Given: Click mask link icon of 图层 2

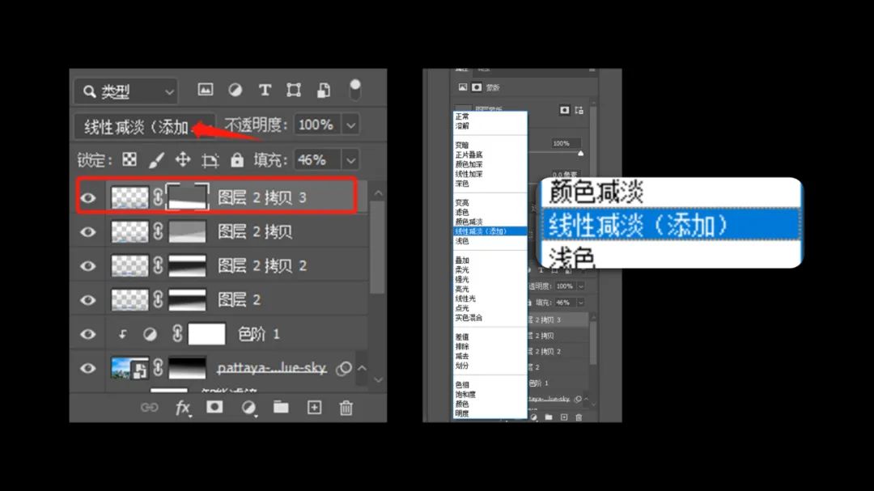Looking at the screenshot, I should tap(159, 300).
